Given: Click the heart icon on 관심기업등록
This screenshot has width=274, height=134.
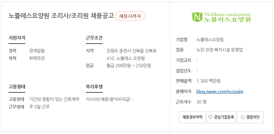Looking at the screenshot, I should (210, 117).
